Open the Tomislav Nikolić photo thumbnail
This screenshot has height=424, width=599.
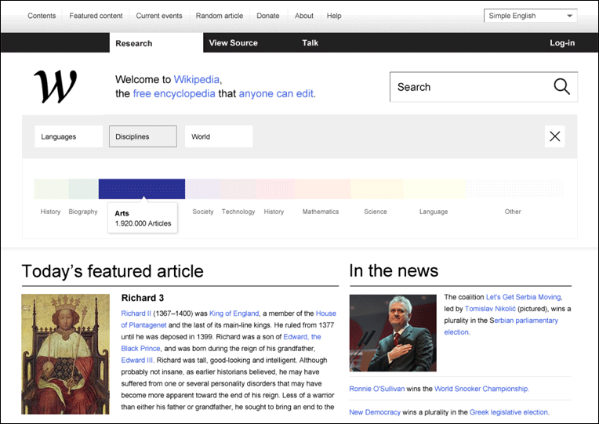coord(393,333)
